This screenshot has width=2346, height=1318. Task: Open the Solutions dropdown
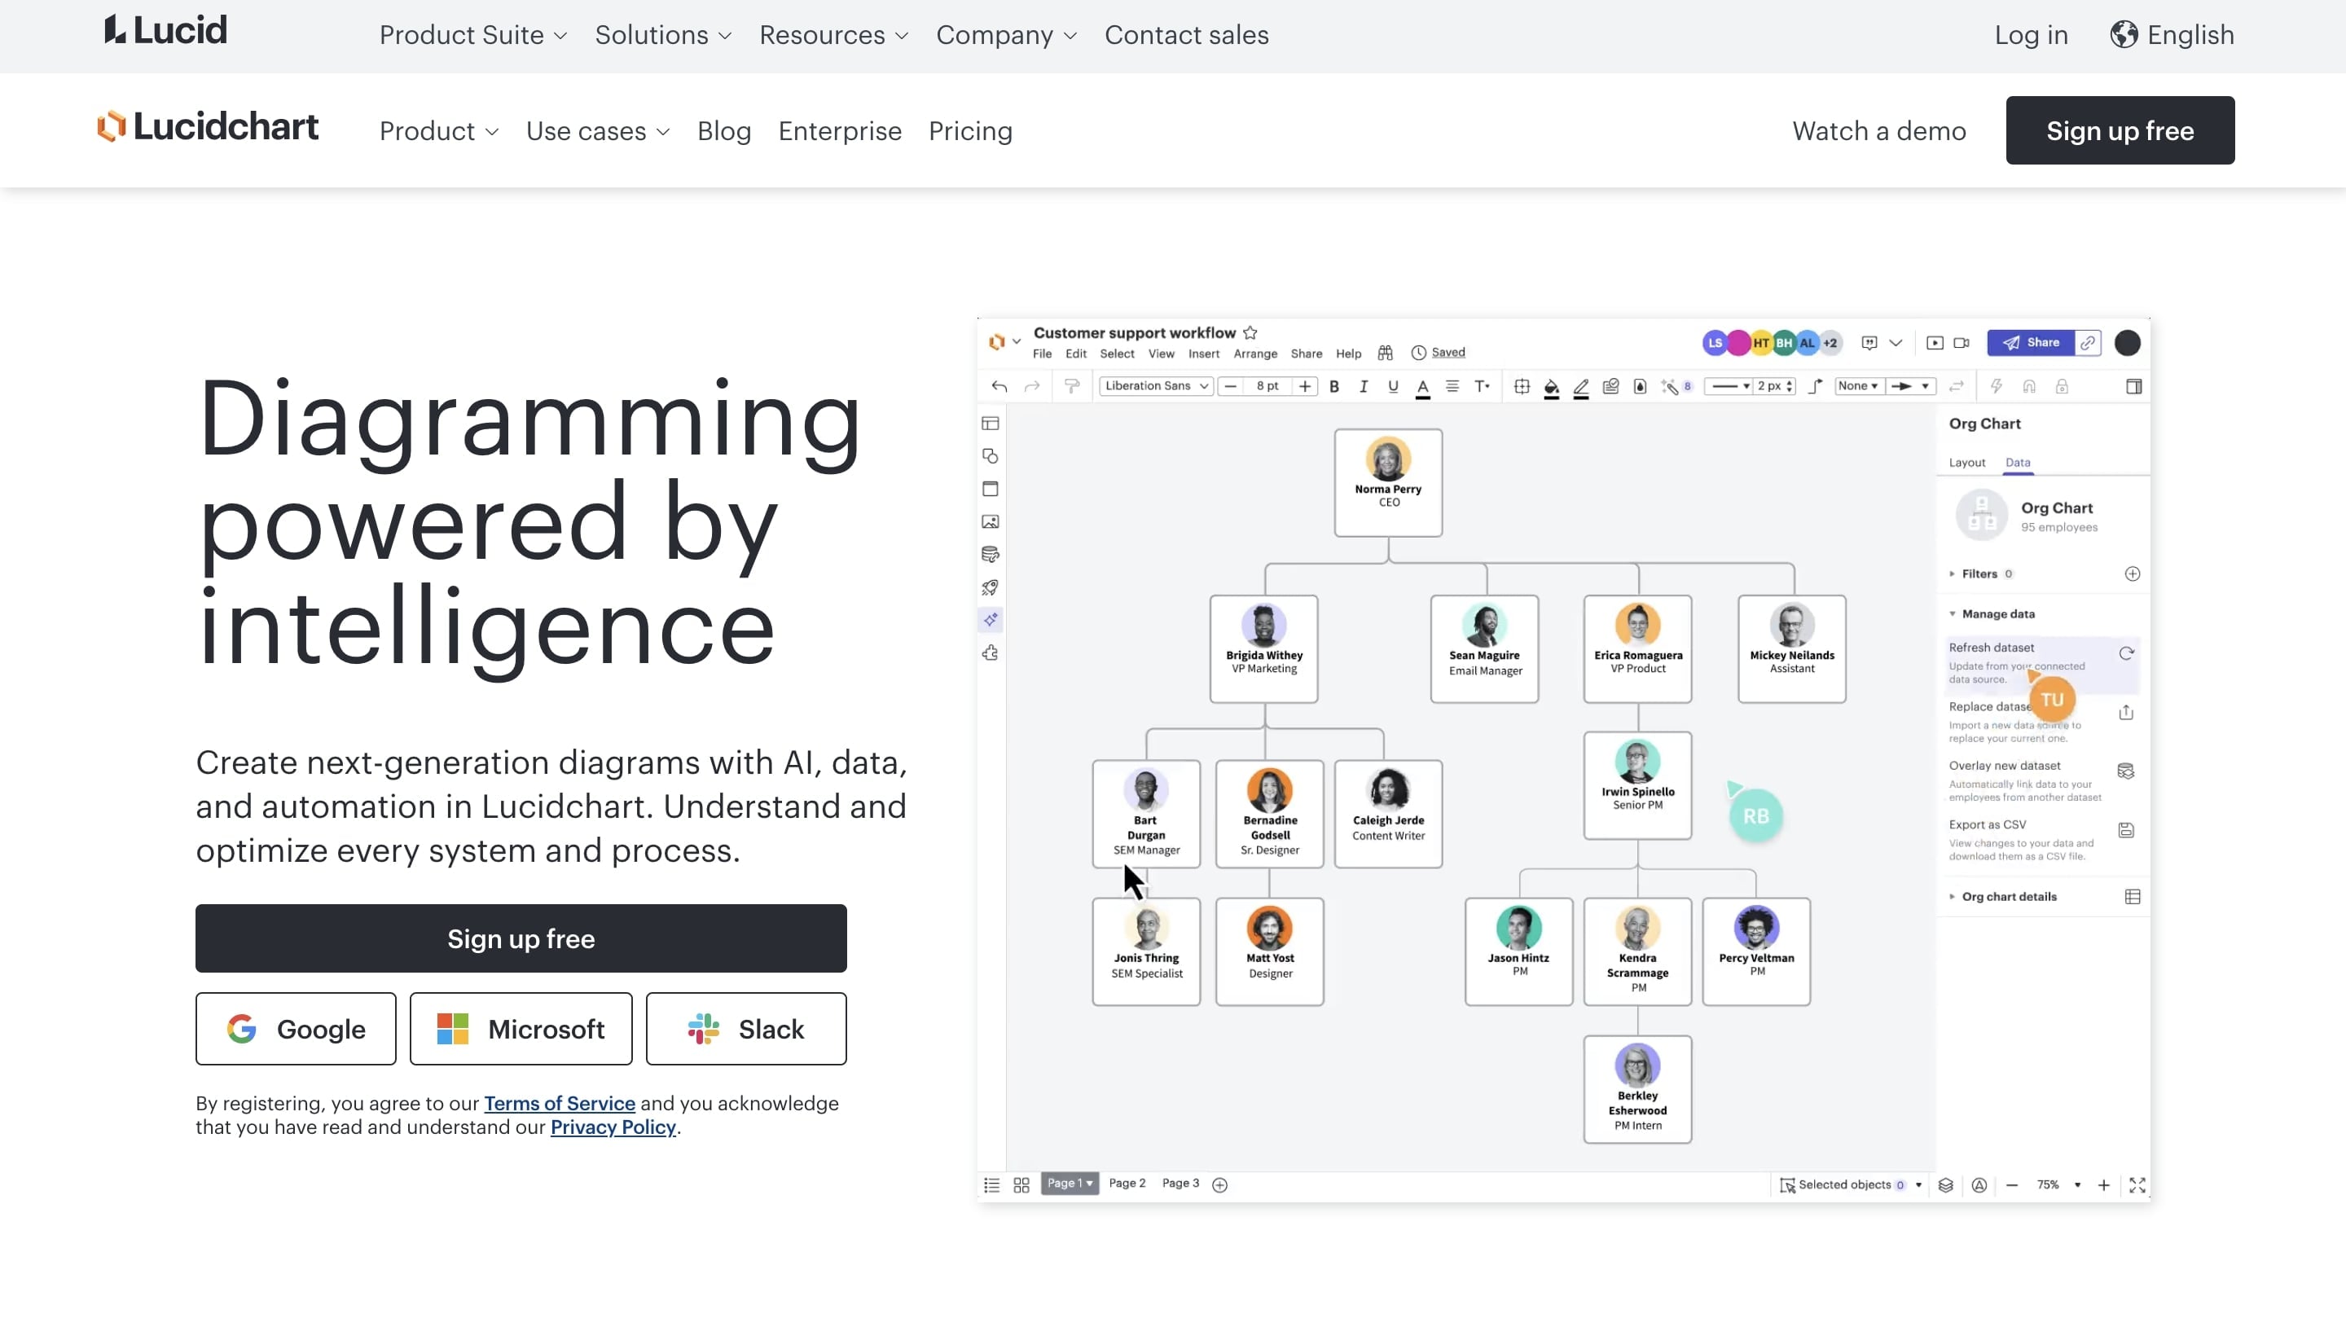coord(663,34)
